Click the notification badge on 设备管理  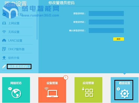pos(66,78)
